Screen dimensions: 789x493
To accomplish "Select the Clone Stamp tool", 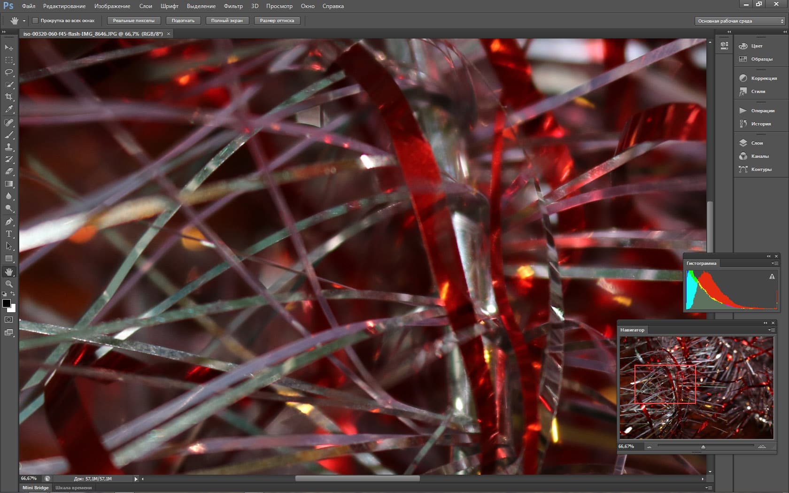I will [9, 147].
